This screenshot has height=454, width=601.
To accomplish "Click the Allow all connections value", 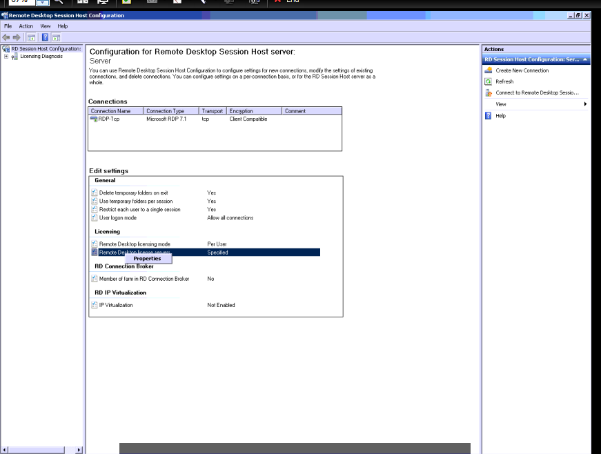I will tap(230, 218).
